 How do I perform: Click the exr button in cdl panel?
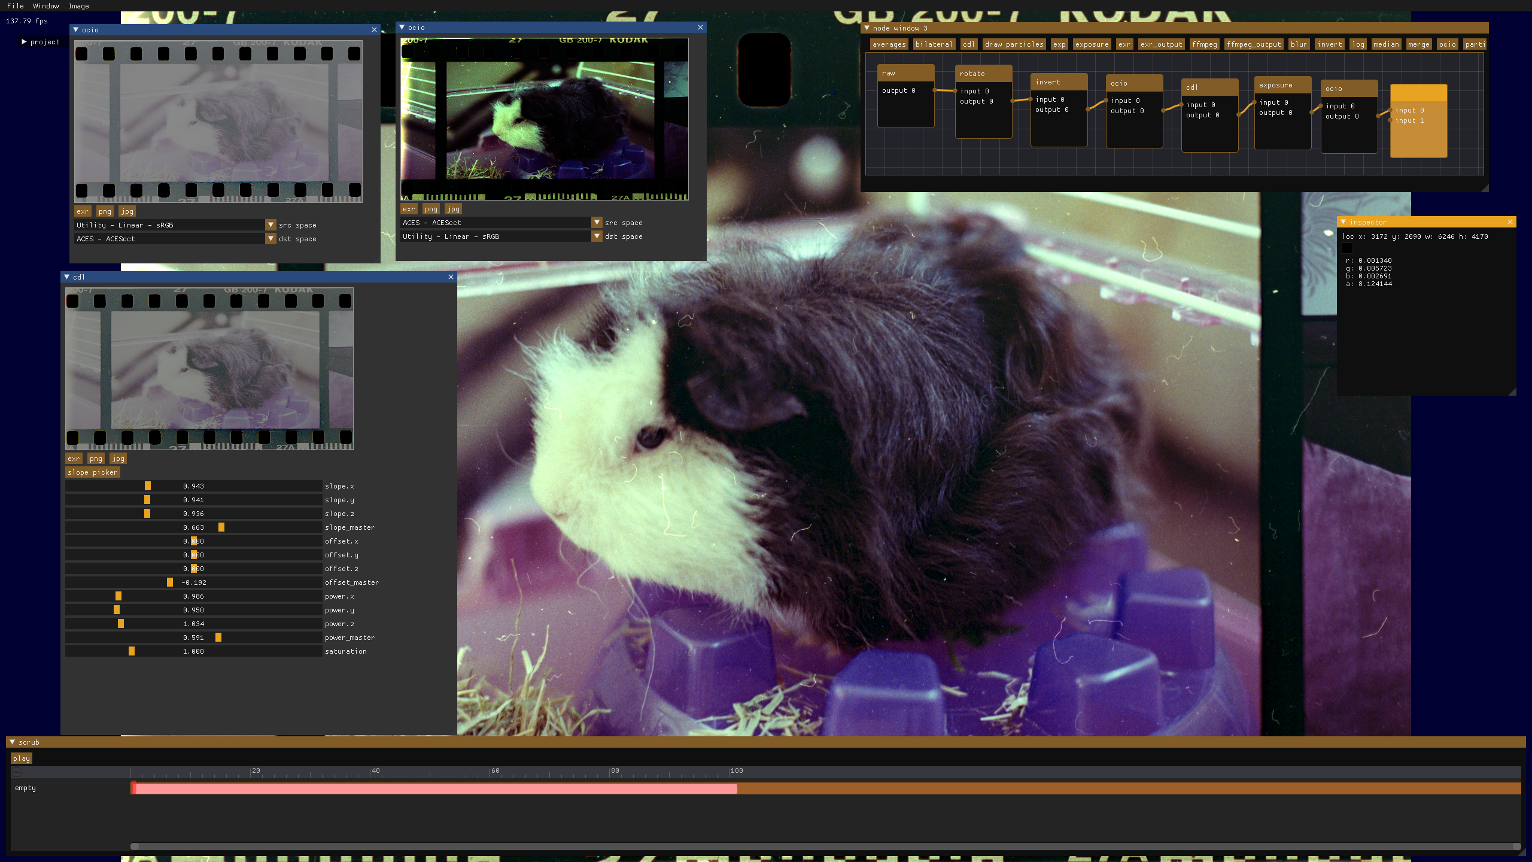pyautogui.click(x=73, y=459)
